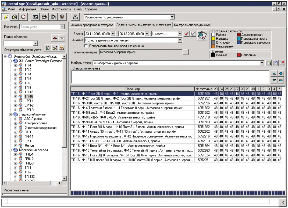
Task: Add a metering point with plus button
Action: pyautogui.click(x=281, y=74)
